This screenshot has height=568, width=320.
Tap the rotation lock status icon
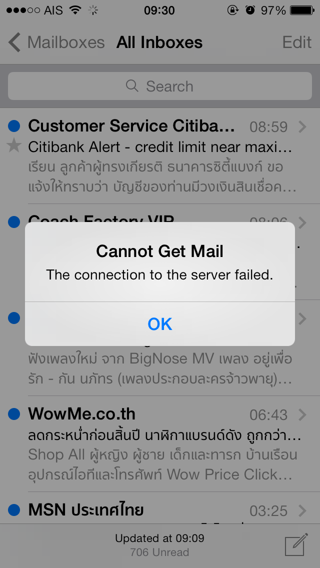[x=233, y=10]
